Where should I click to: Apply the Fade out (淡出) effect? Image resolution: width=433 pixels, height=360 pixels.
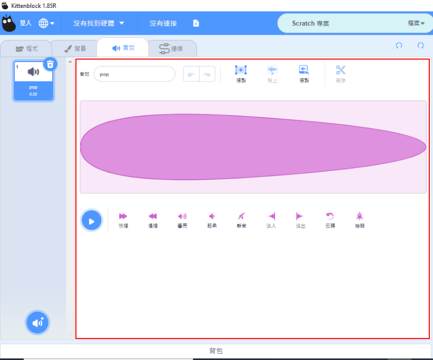(x=301, y=221)
